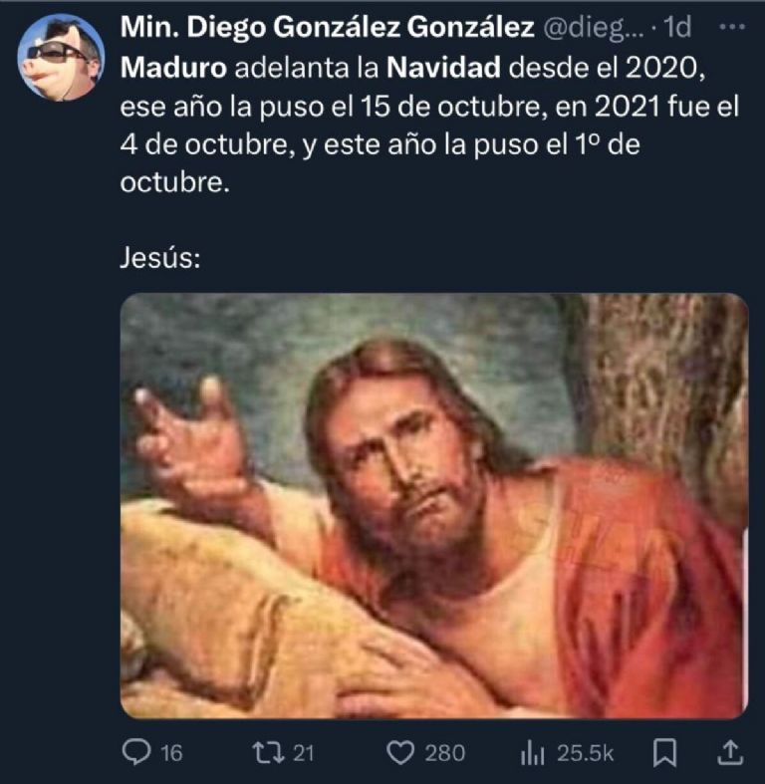Open Min. Diego González González profile name

tap(327, 30)
